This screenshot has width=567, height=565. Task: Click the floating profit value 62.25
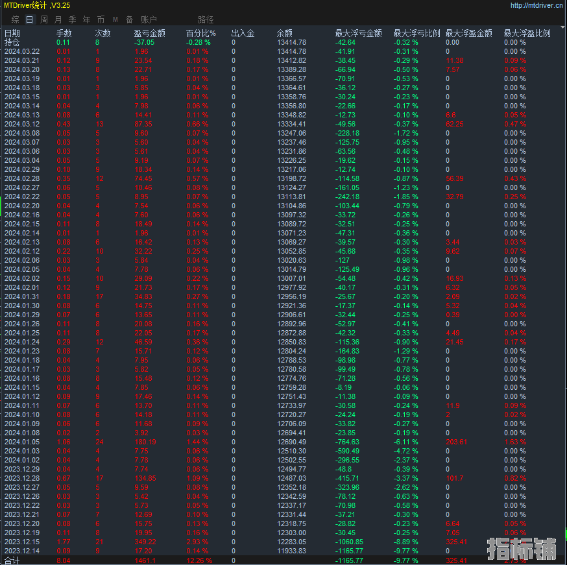(455, 124)
